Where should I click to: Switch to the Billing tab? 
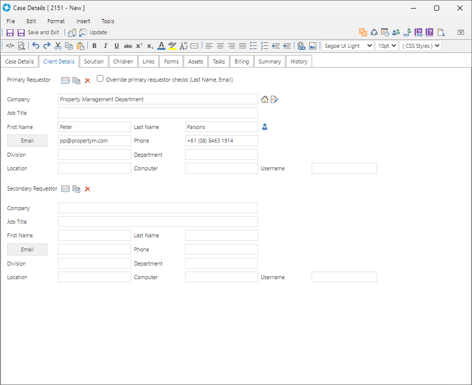tap(242, 61)
